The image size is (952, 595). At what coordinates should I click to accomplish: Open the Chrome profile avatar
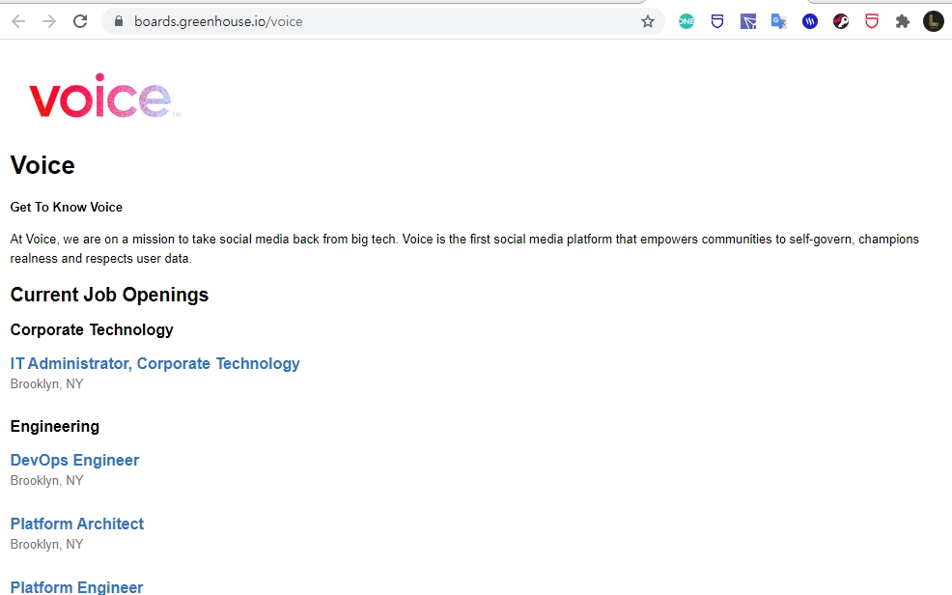click(934, 22)
